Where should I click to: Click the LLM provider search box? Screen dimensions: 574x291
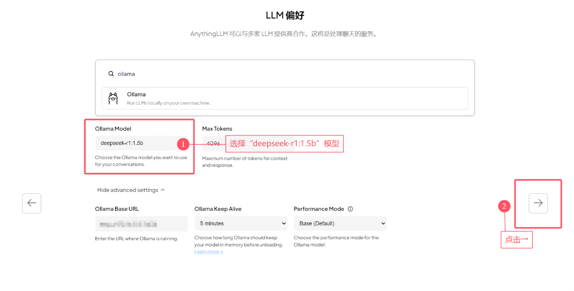[x=285, y=74]
